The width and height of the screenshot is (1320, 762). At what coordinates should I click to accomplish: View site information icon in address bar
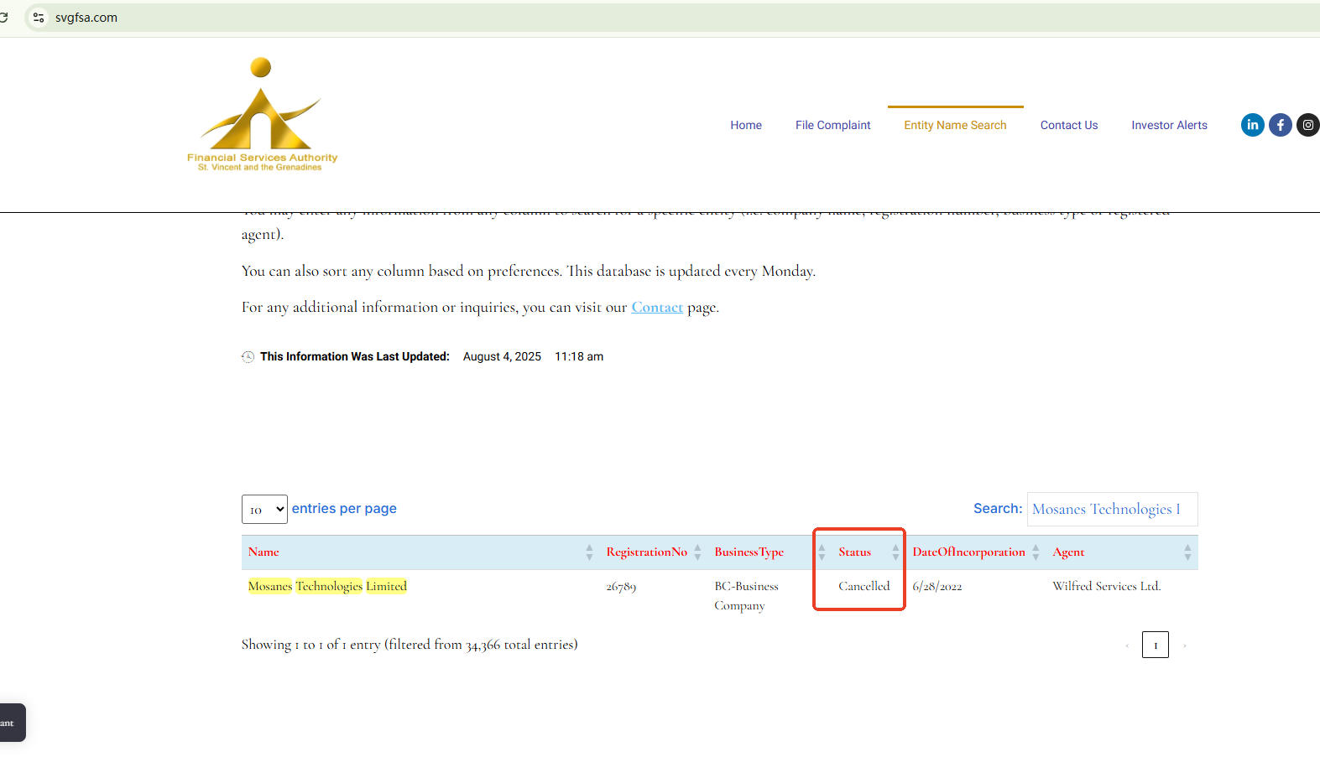point(39,18)
